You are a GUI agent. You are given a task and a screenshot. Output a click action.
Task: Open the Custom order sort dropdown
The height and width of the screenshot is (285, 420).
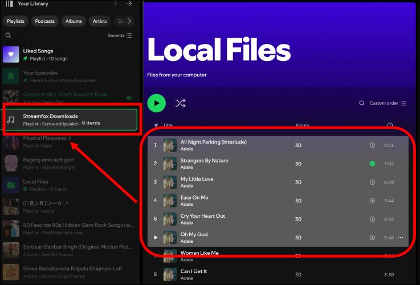pos(388,103)
